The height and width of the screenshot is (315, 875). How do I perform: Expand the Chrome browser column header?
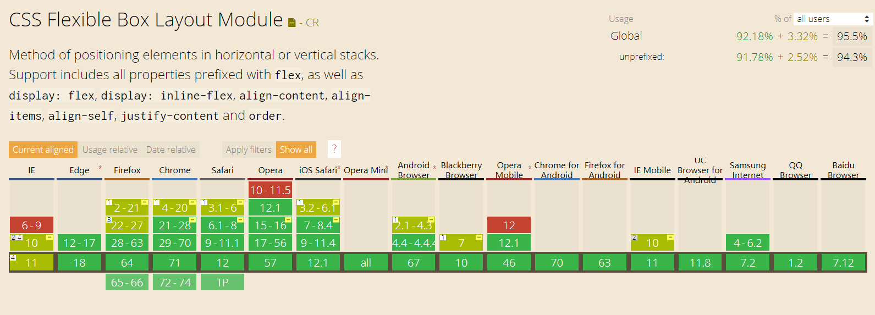coord(175,170)
